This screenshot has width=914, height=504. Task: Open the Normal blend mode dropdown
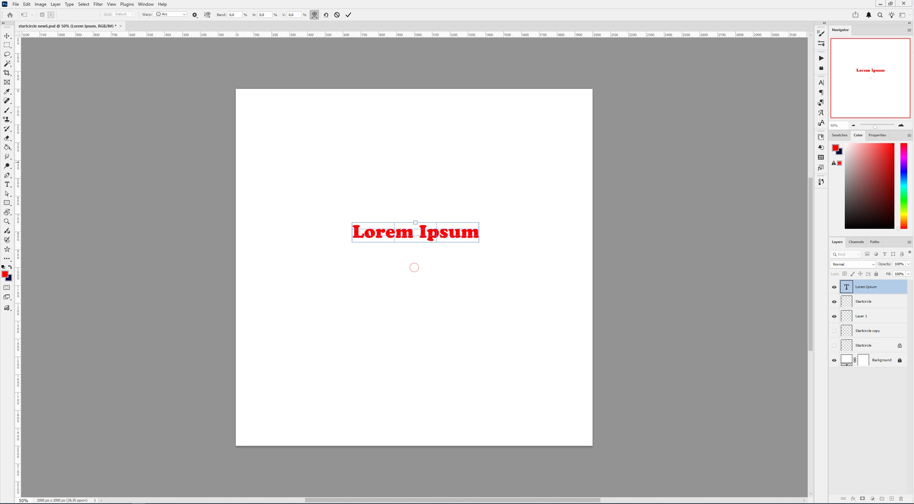coord(853,264)
